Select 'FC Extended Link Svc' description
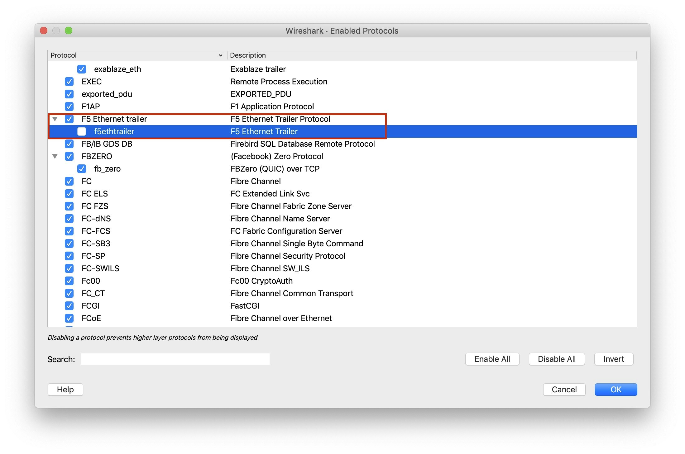Viewport: 685px width, 454px height. [x=270, y=194]
